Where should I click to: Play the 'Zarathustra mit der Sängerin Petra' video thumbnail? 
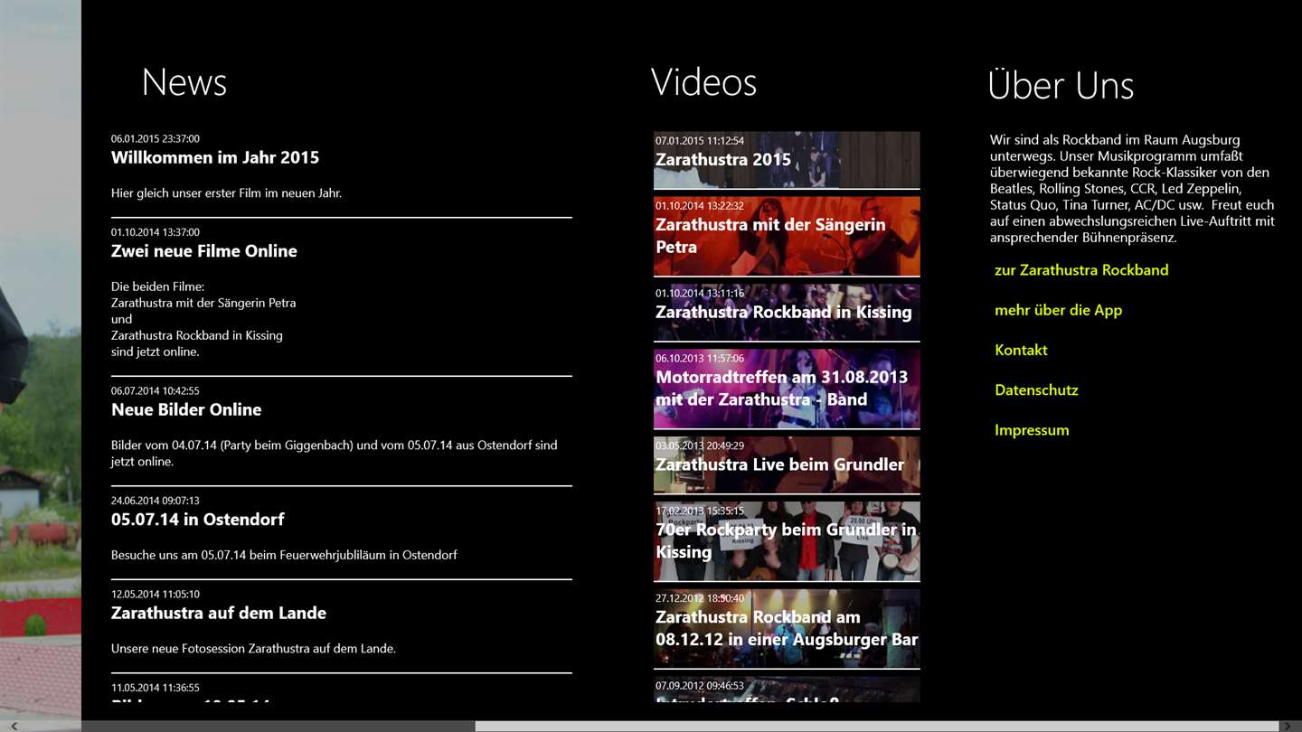787,236
